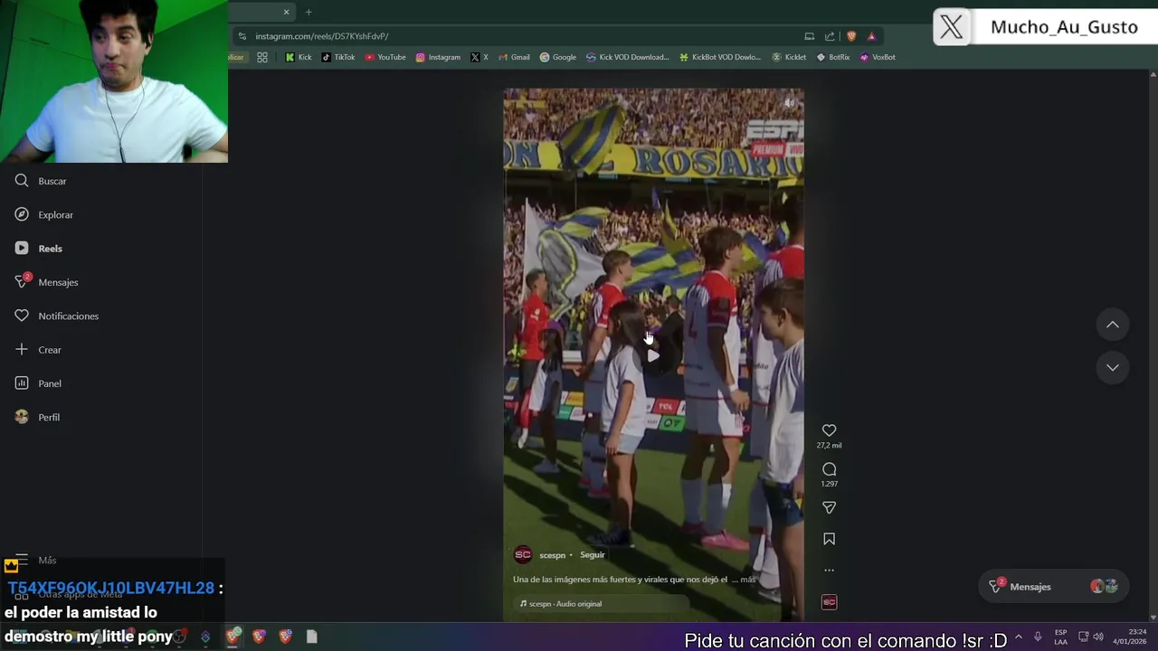This screenshot has height=651, width=1158.
Task: Open the Google bookmark
Action: pos(558,57)
